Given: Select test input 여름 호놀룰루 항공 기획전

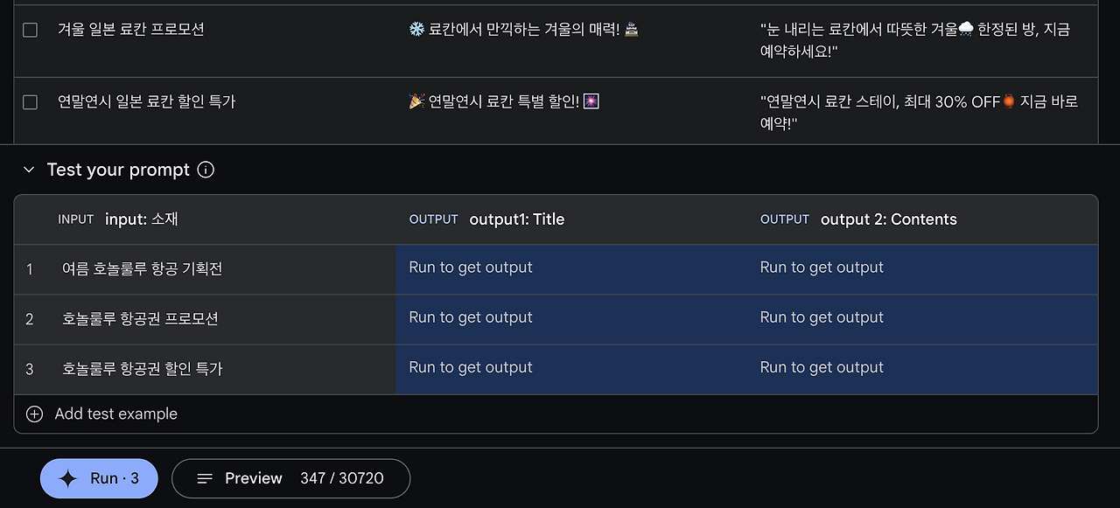Looking at the screenshot, I should (x=142, y=269).
